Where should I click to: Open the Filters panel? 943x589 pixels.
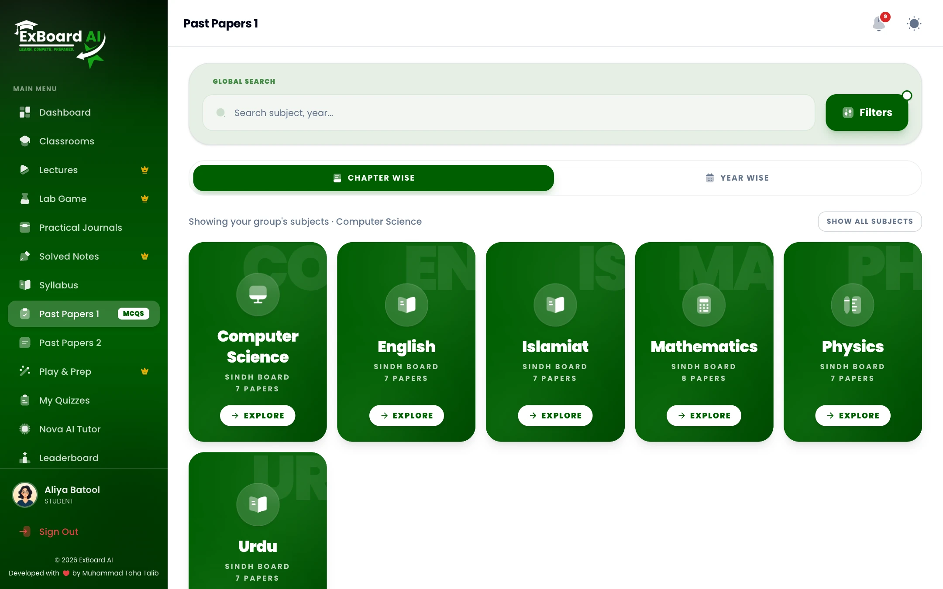[x=867, y=113]
